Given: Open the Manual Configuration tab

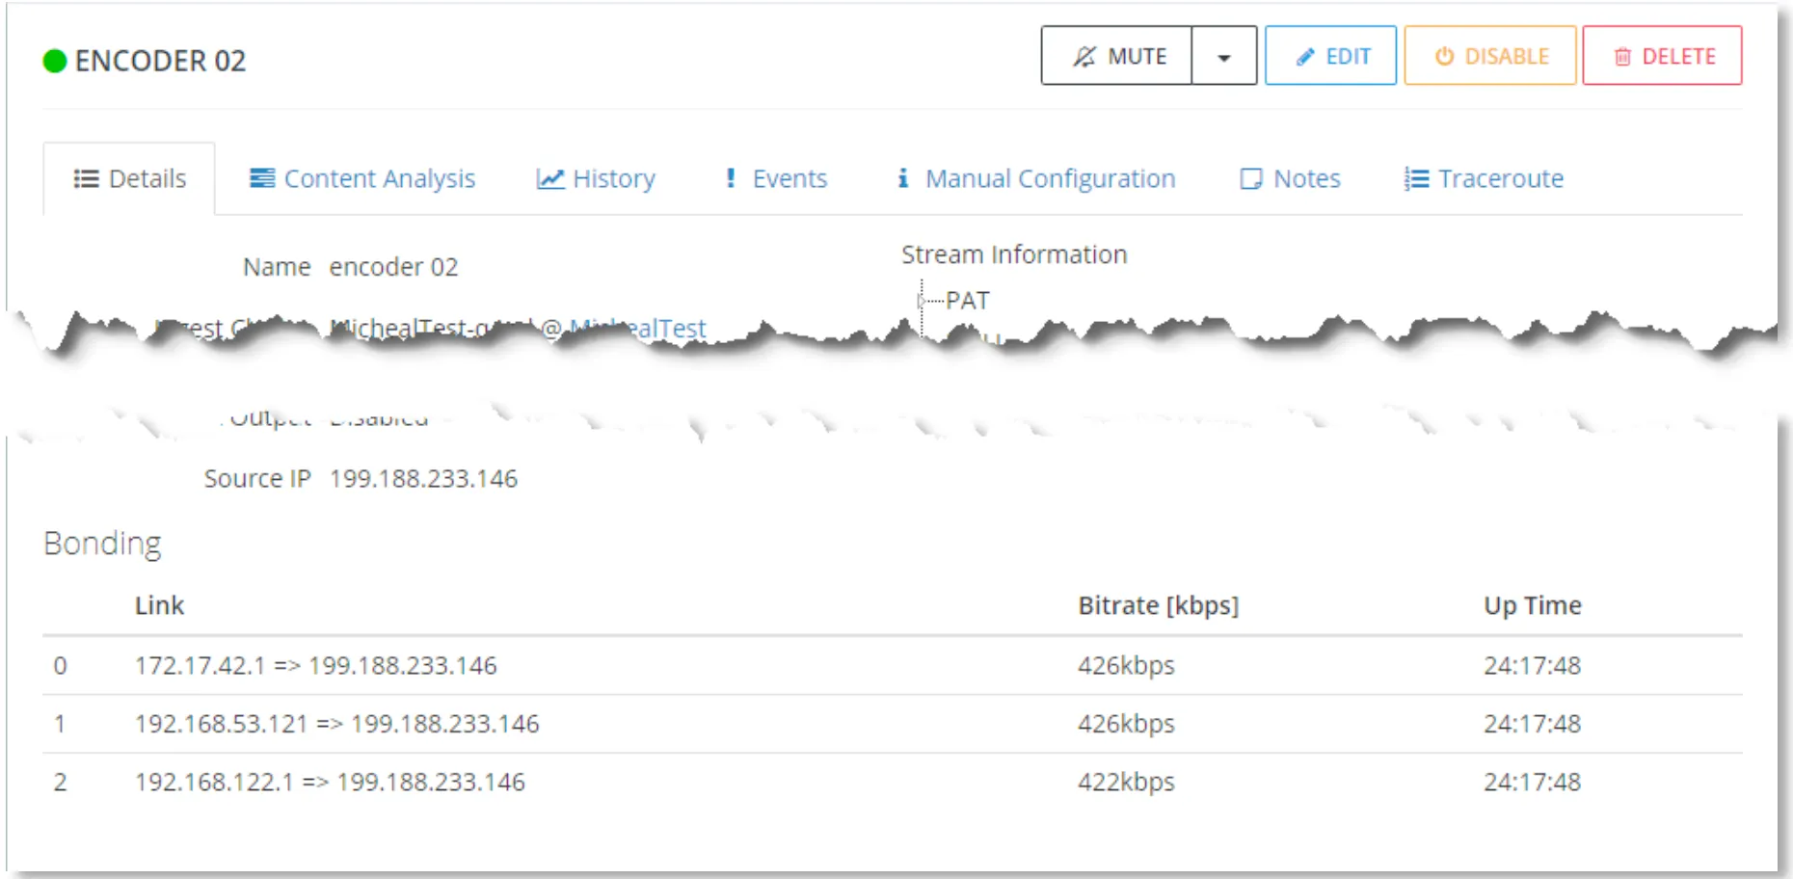Looking at the screenshot, I should 1036,178.
